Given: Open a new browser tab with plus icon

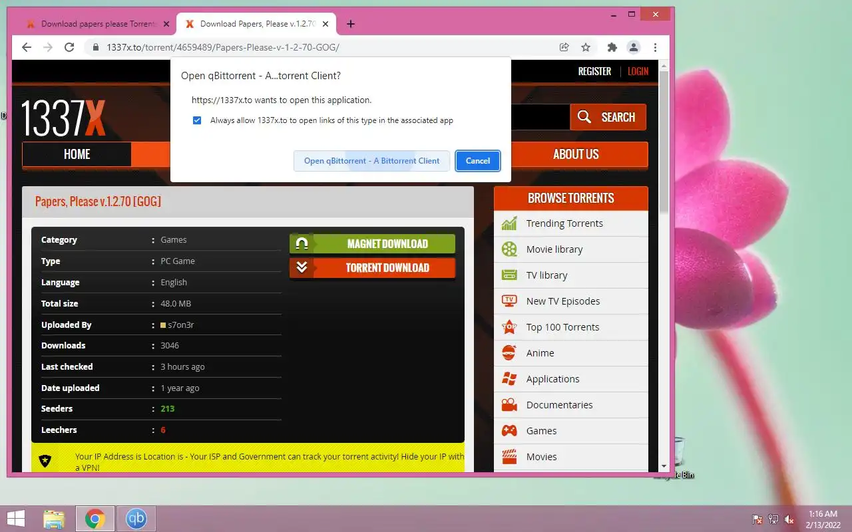Looking at the screenshot, I should (351, 24).
